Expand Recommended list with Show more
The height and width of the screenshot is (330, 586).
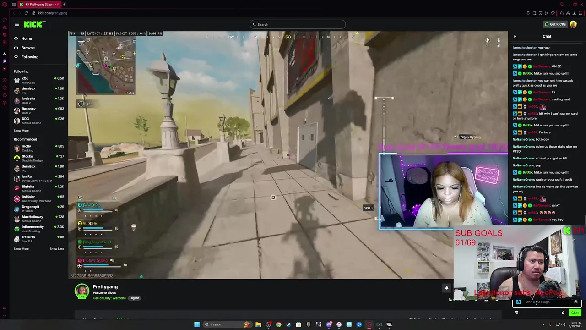click(x=21, y=249)
